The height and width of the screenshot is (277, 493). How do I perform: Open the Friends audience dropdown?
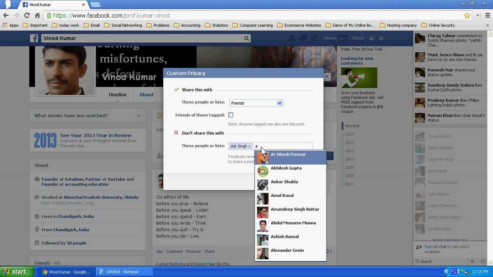pyautogui.click(x=256, y=103)
